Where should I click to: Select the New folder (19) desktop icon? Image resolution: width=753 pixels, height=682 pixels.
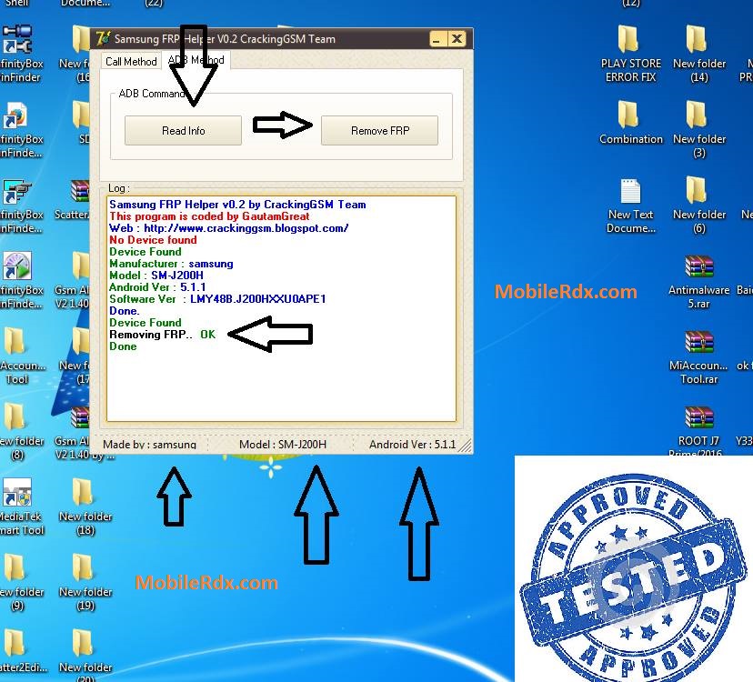tap(85, 582)
